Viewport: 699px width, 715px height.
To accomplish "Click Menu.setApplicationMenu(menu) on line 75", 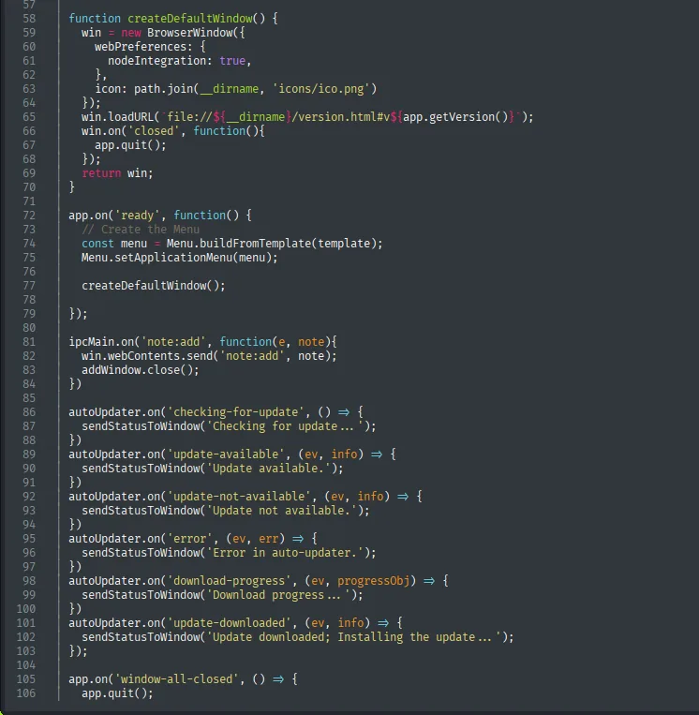I will tap(176, 258).
